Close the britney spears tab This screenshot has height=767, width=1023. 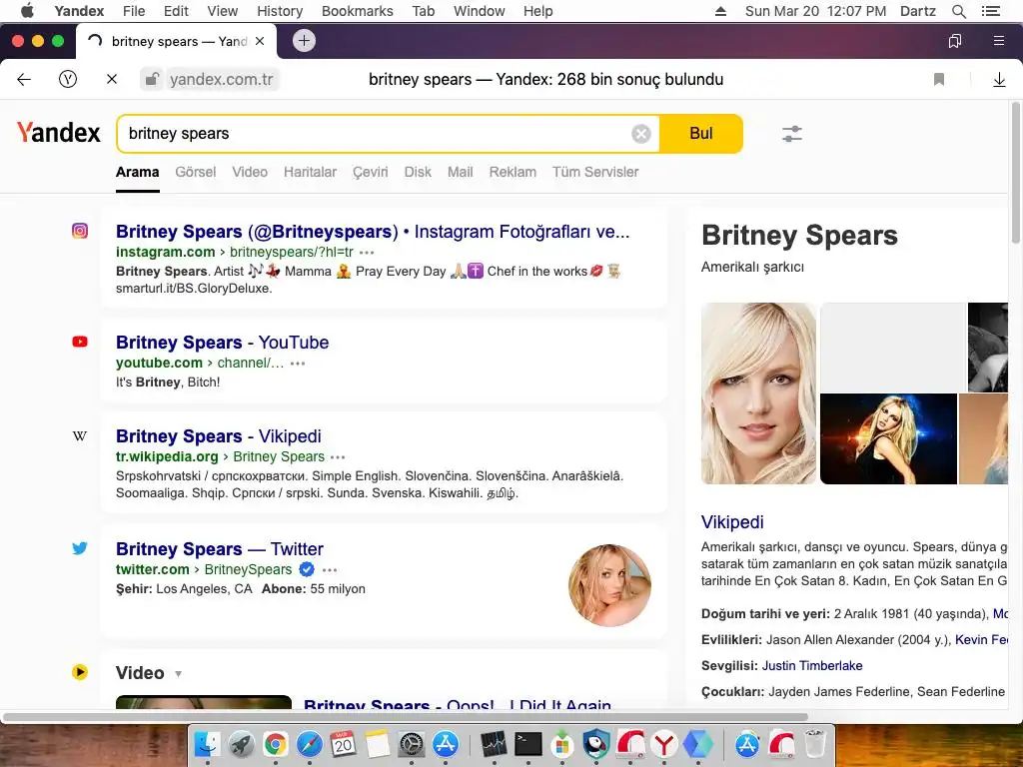(260, 41)
